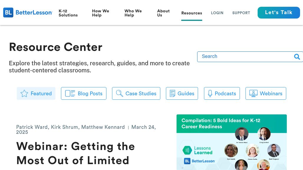This screenshot has width=303, height=170.
Task: Click the Webinars monitor icon
Action: pos(253,94)
